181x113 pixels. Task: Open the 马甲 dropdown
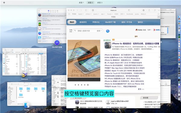[x=150, y=30]
